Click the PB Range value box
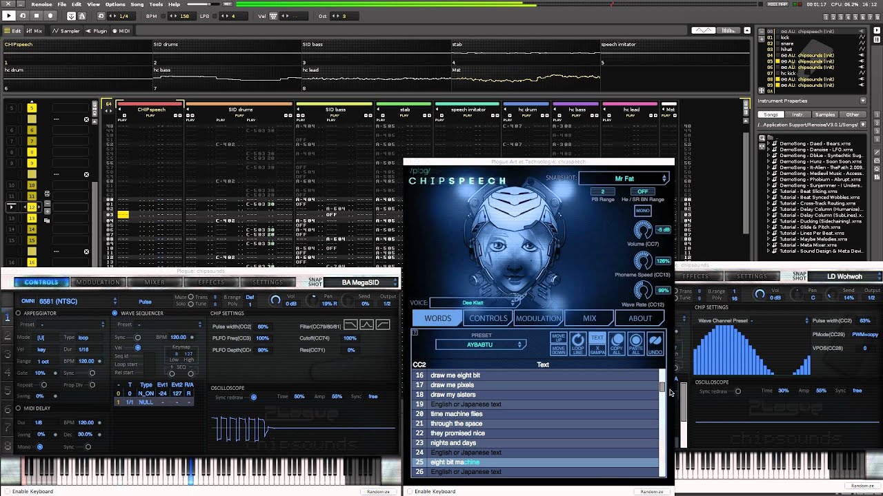This screenshot has height=496, width=883. [602, 192]
